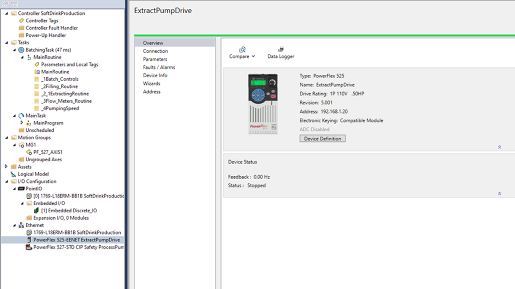This screenshot has width=515, height=289.
Task: Click the 1769-L18ERM controller icon under Ethernet
Action: [x=29, y=233]
